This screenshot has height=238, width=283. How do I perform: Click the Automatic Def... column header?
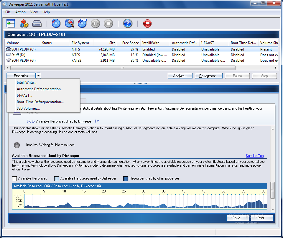(185, 43)
